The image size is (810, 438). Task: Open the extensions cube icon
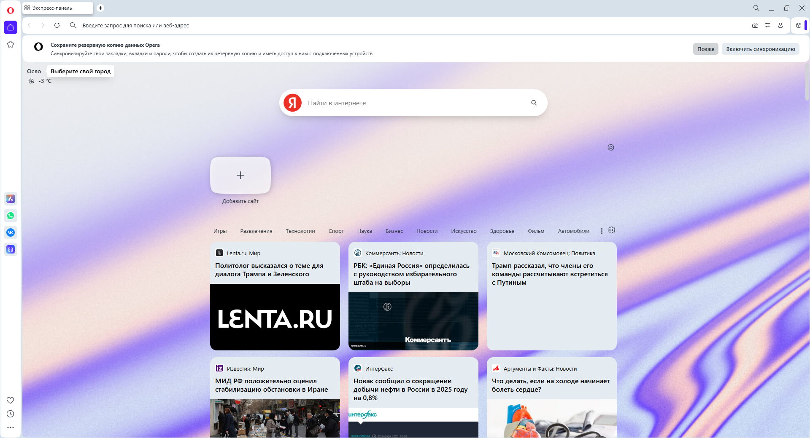(x=798, y=25)
